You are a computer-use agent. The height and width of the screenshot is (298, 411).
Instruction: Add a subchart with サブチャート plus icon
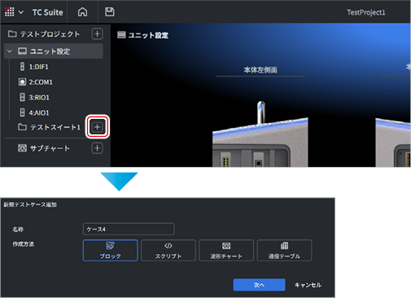pyautogui.click(x=97, y=148)
